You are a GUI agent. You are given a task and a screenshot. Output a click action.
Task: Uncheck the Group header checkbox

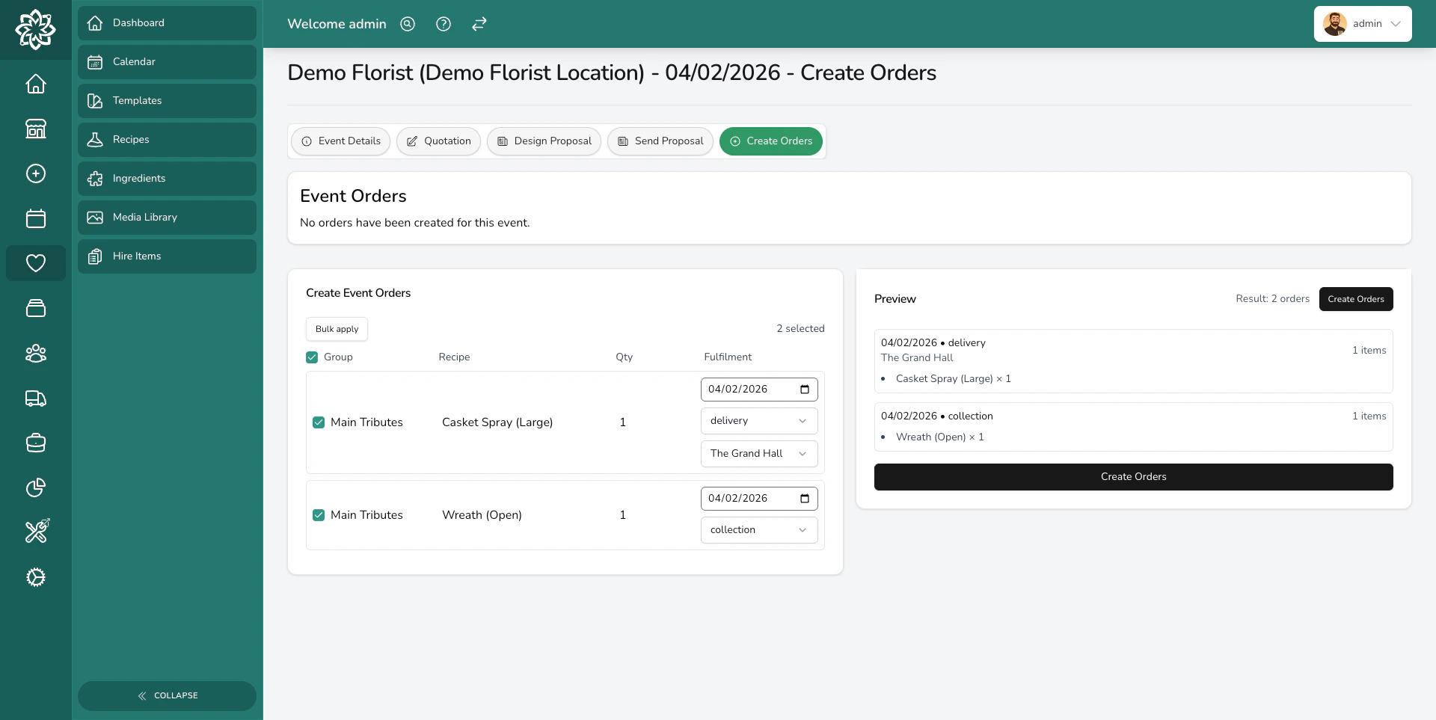[x=312, y=357]
